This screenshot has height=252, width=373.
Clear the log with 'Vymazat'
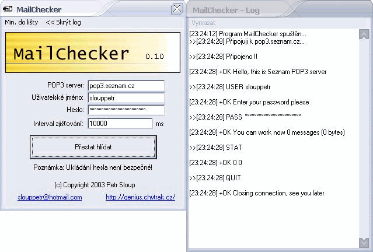203,23
